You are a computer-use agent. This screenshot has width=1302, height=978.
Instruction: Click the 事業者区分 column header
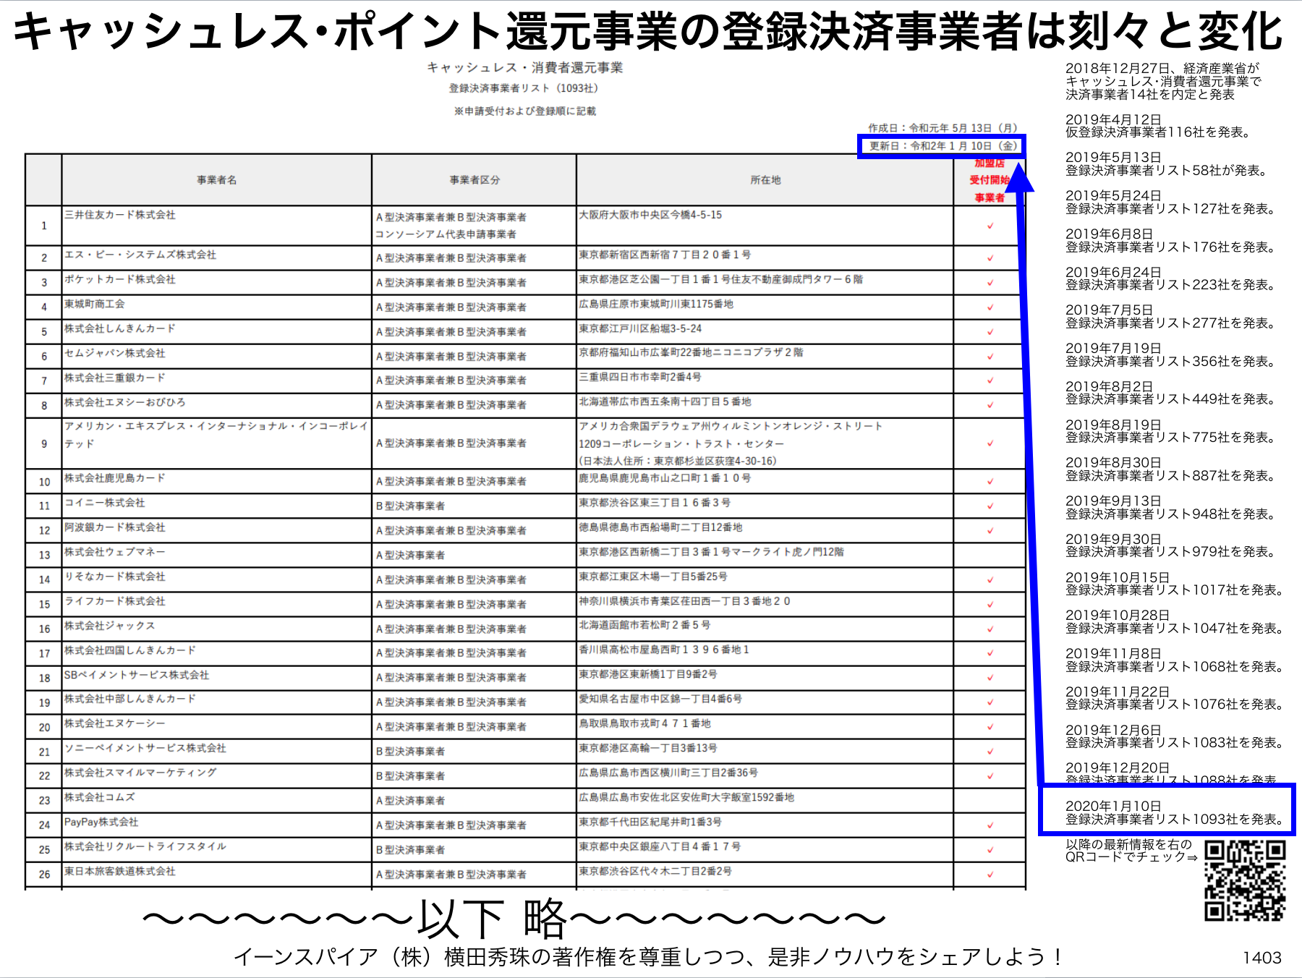tap(475, 180)
